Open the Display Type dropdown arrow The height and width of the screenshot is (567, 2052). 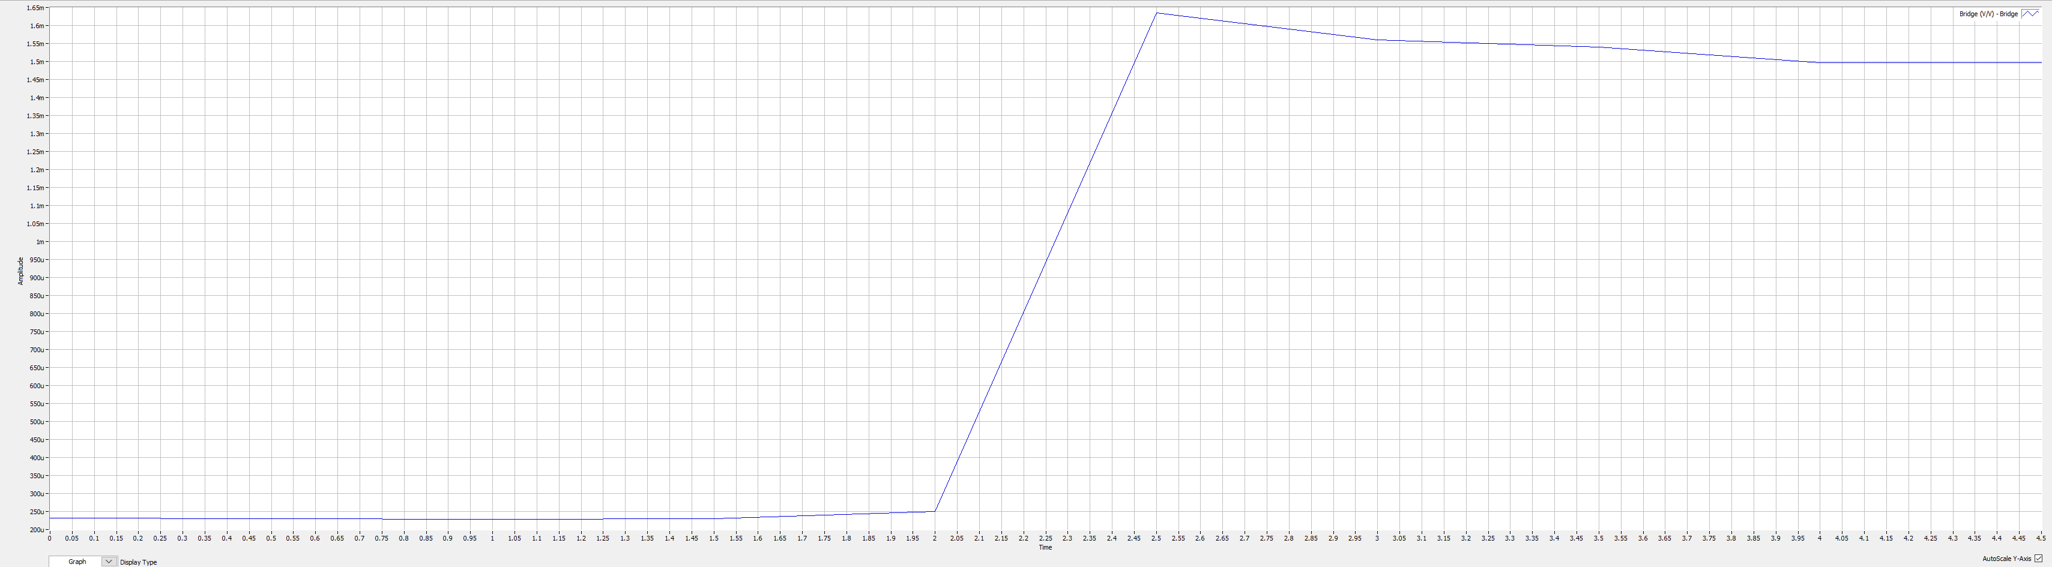(x=109, y=562)
